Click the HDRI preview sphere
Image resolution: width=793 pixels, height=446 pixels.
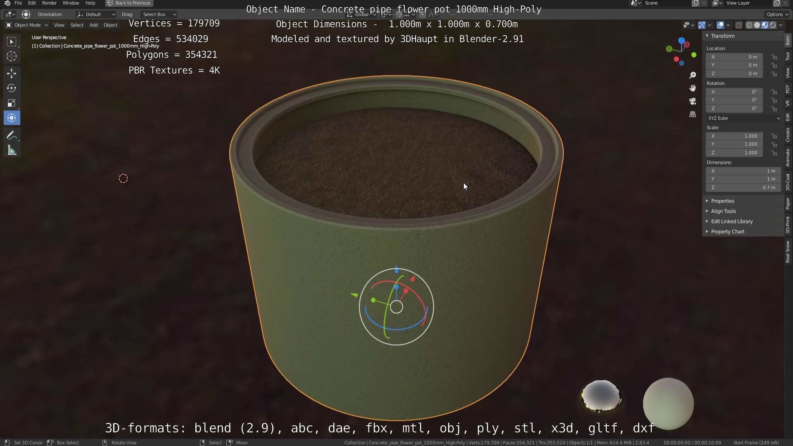coord(601,396)
